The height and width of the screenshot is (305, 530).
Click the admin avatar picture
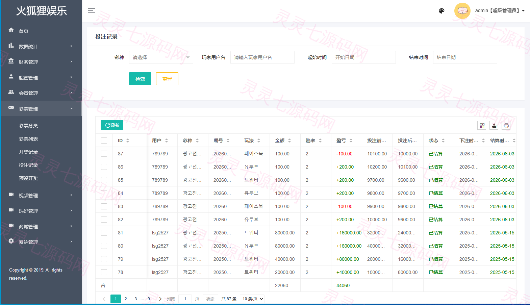click(462, 11)
